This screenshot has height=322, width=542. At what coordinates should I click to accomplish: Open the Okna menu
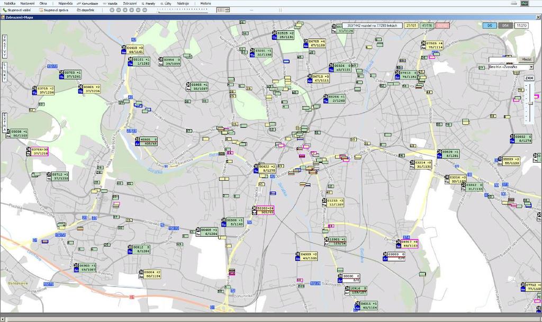click(43, 3)
